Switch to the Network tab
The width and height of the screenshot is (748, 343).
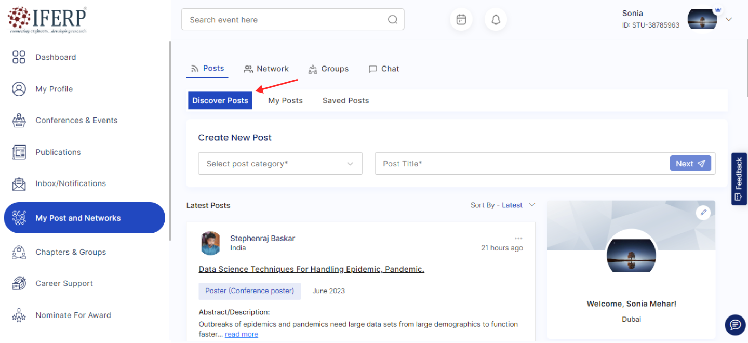click(266, 69)
